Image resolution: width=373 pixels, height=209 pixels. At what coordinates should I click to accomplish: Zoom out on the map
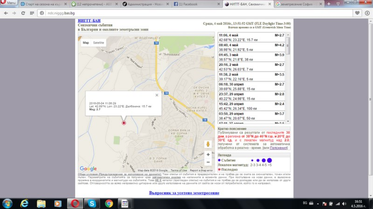coord(208,162)
